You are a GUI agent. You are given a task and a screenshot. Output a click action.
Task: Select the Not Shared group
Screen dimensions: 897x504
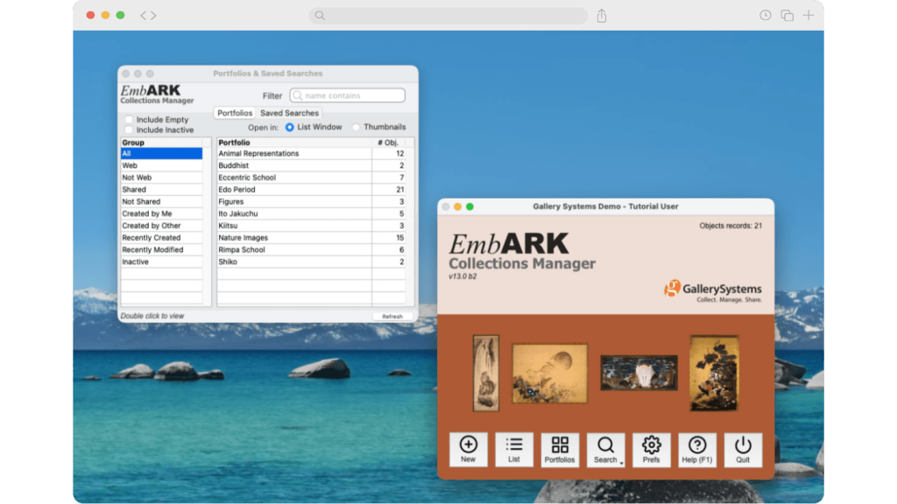coord(161,202)
